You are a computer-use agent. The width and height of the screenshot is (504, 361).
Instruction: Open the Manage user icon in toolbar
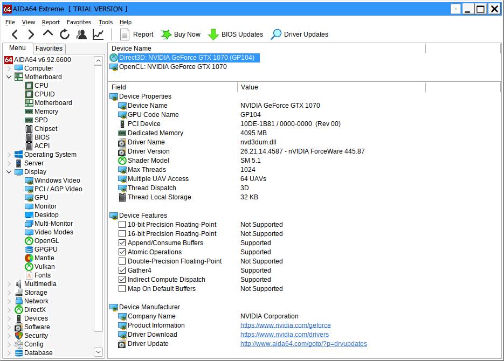click(81, 34)
